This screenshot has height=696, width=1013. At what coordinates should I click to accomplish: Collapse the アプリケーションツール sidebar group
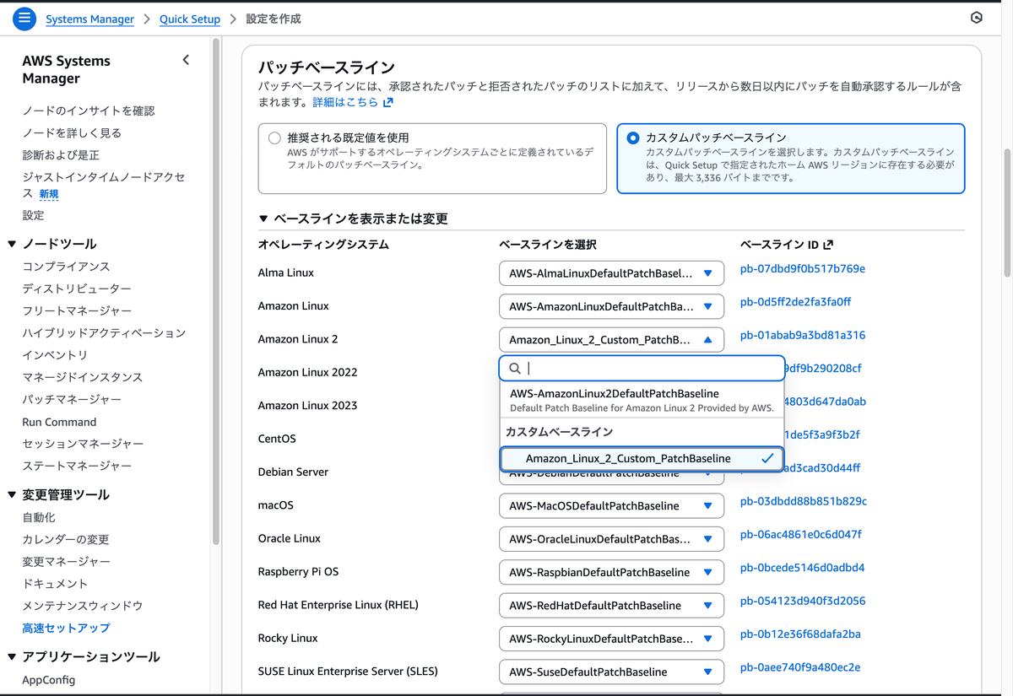[12, 657]
